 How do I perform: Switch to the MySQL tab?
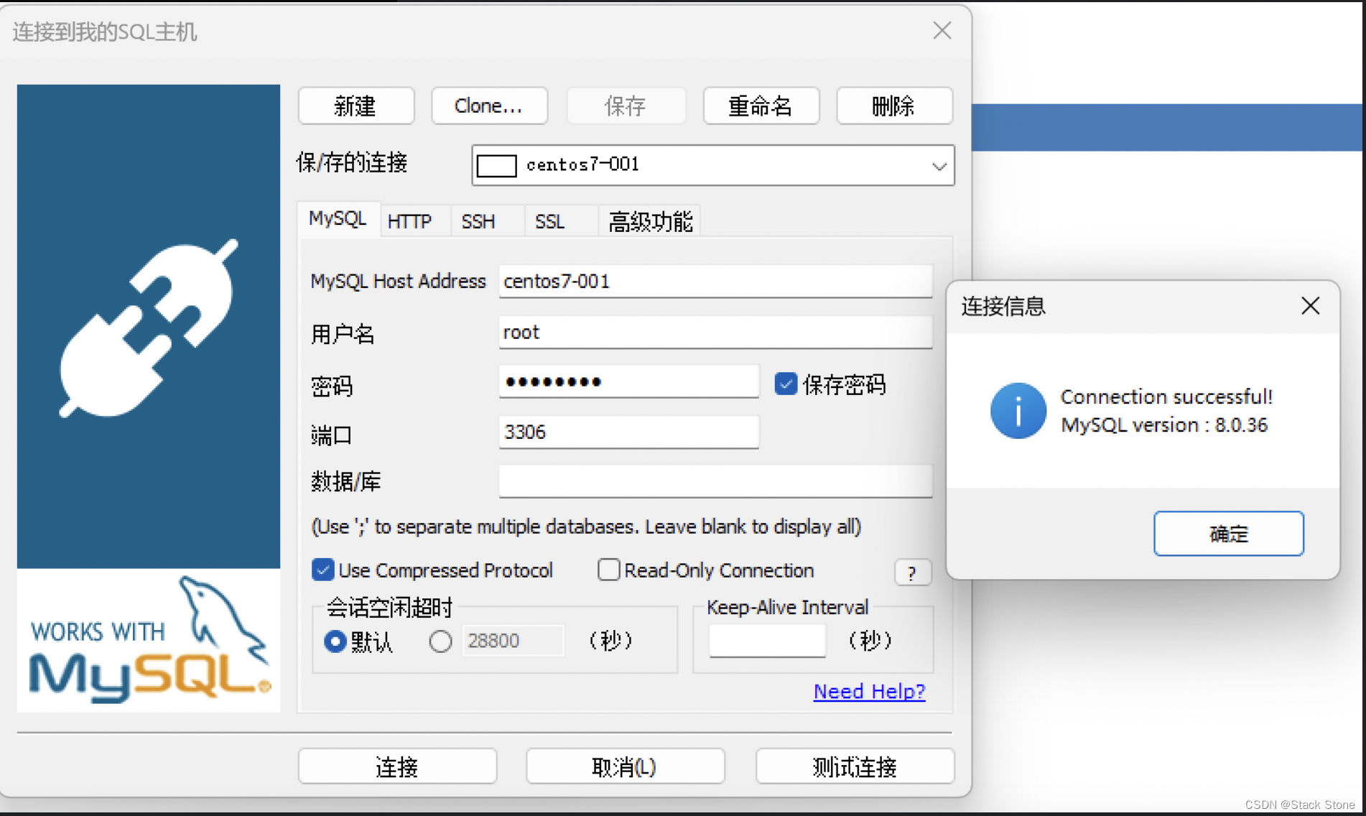[338, 219]
